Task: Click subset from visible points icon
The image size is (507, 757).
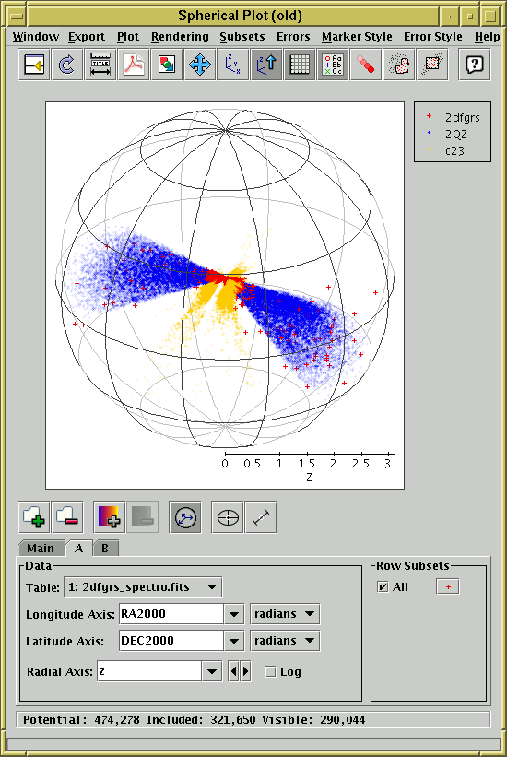Action: pyautogui.click(x=432, y=65)
